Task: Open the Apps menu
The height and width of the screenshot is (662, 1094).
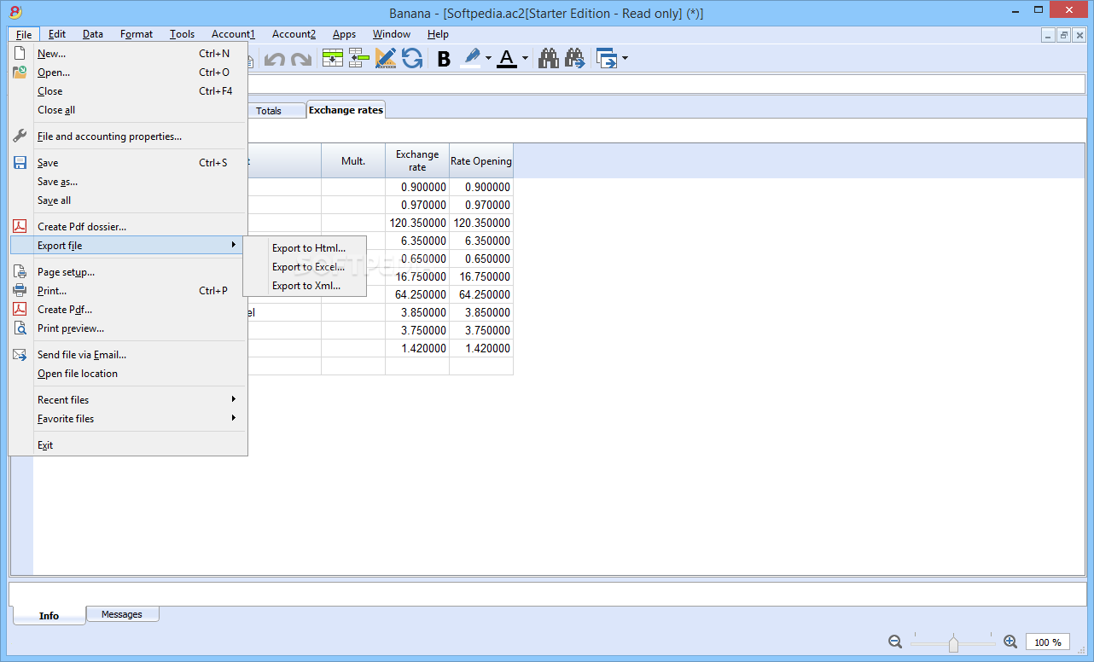Action: pyautogui.click(x=344, y=34)
